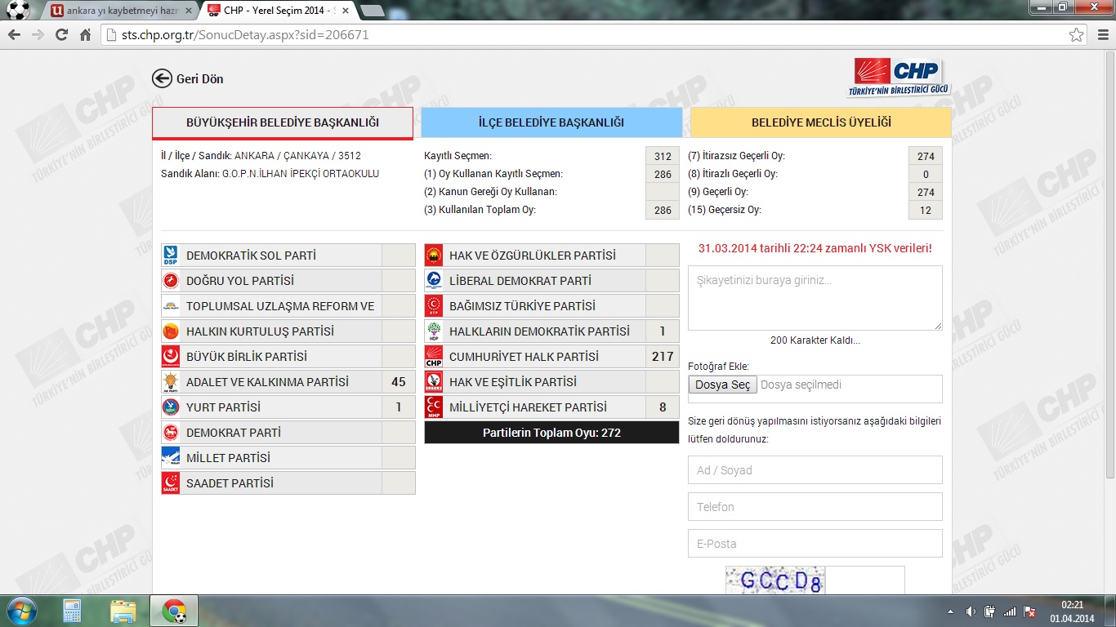Click the Cumhuriyet Halk Partisi vote count 217
The image size is (1116, 627).
[x=663, y=357]
